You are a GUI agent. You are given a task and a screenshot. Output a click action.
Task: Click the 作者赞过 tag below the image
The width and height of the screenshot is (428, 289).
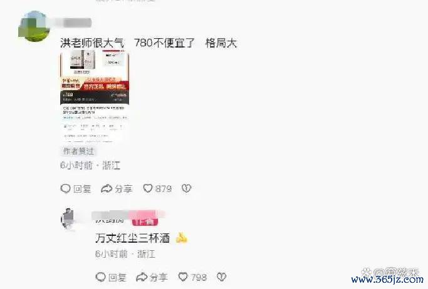pyautogui.click(x=78, y=151)
